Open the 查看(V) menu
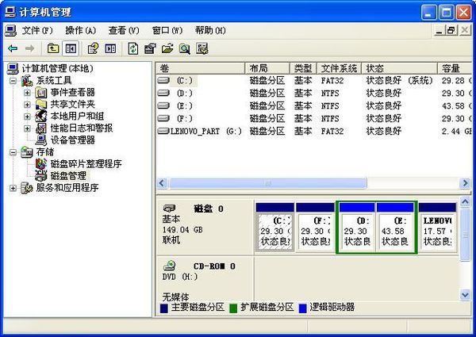The width and height of the screenshot is (476, 337). [121, 30]
